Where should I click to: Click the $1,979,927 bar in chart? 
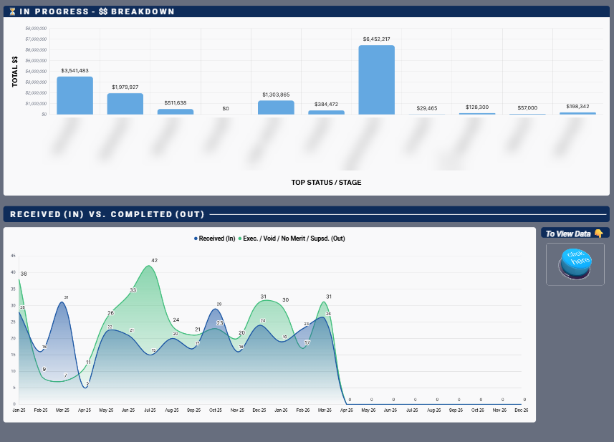point(125,104)
